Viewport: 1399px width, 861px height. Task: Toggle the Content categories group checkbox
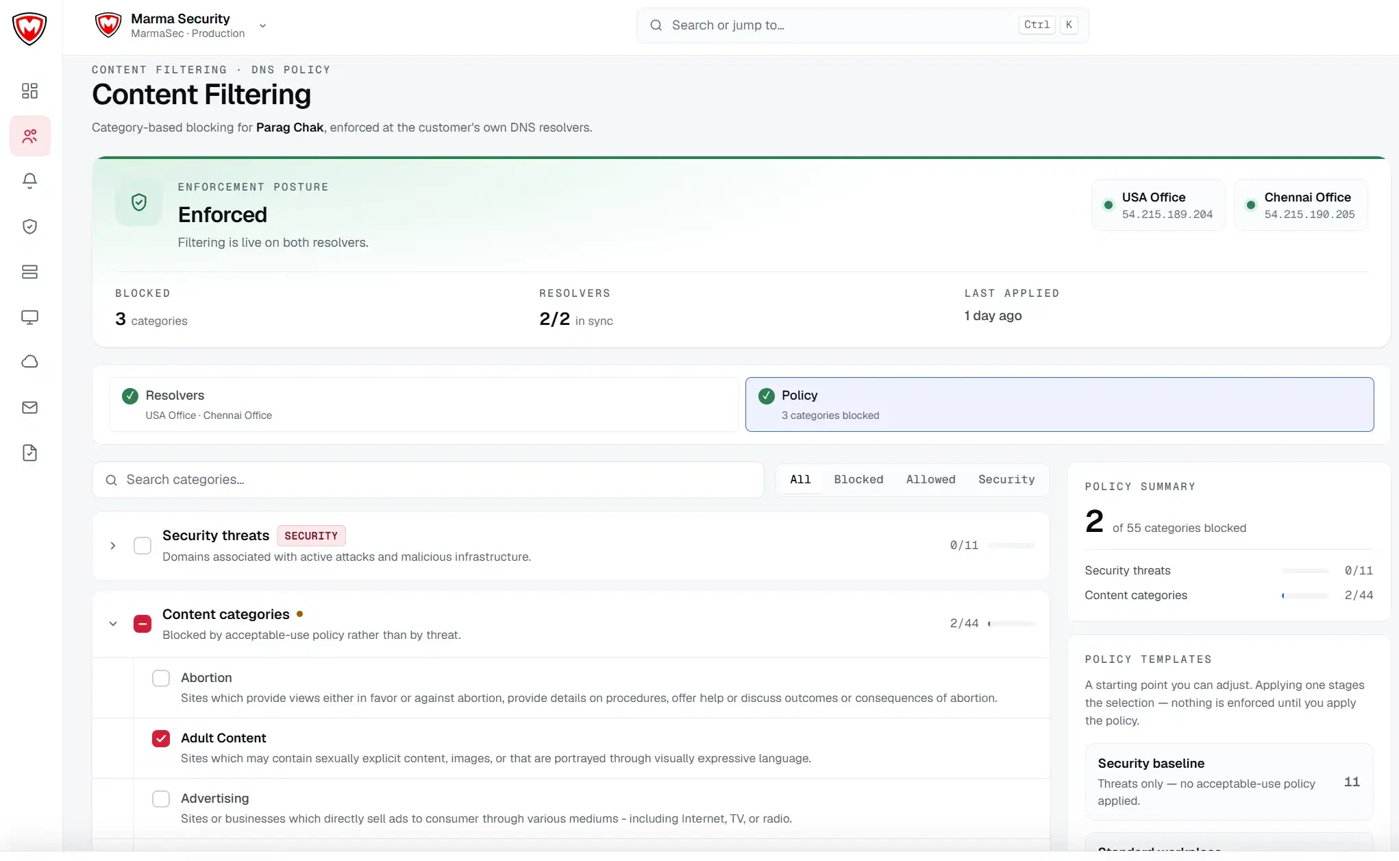[143, 624]
